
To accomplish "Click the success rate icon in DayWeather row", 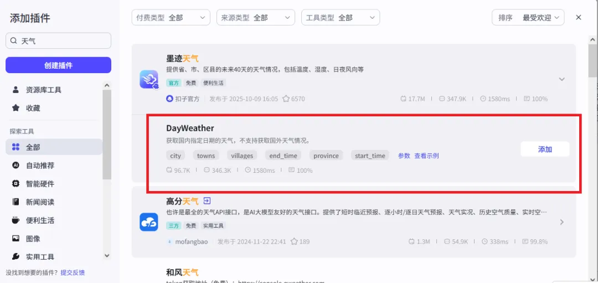I will point(292,170).
